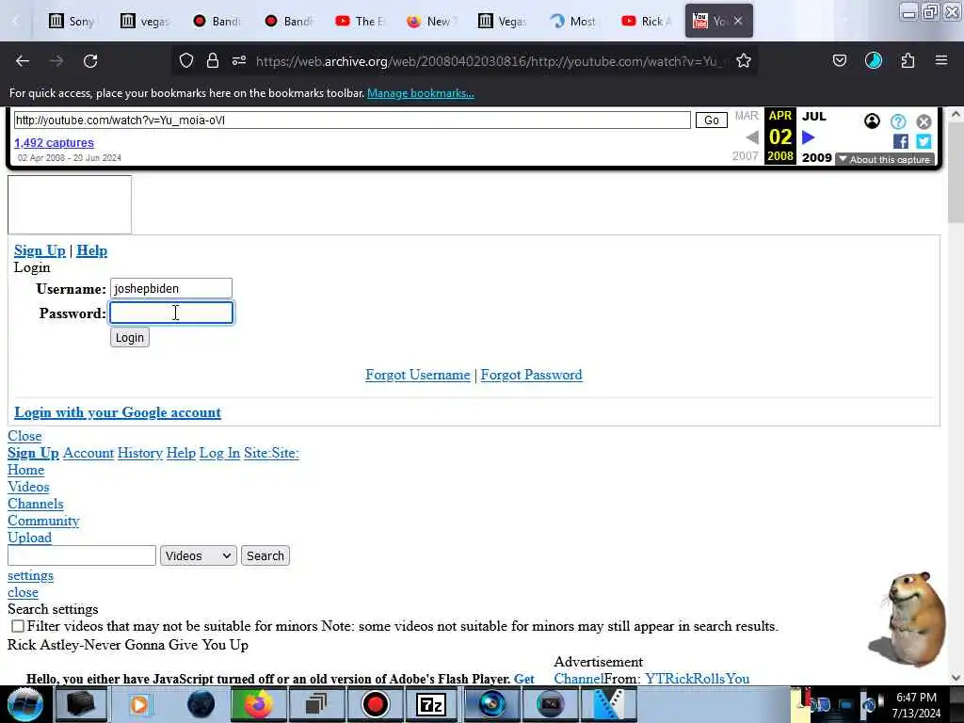Reload the page with the refresh icon
Viewport: 964px width, 723px height.
(90, 61)
